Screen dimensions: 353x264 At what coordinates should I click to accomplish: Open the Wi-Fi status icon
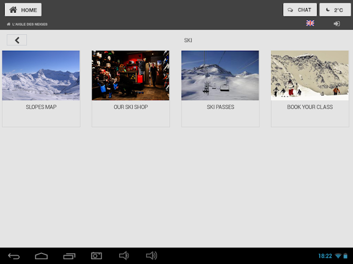[x=338, y=256]
